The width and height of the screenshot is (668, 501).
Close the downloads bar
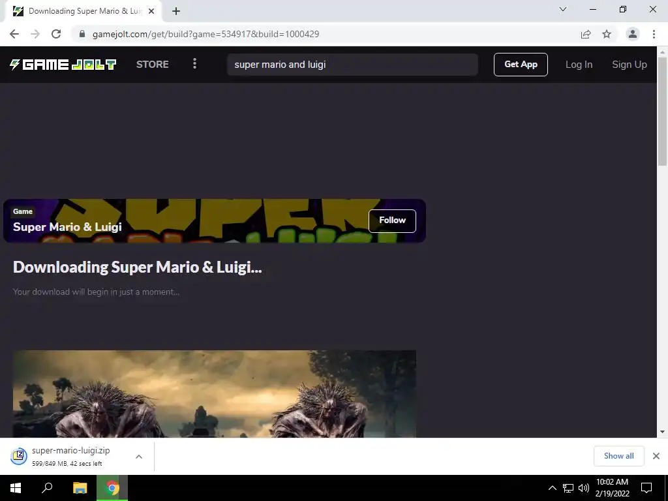[656, 456]
